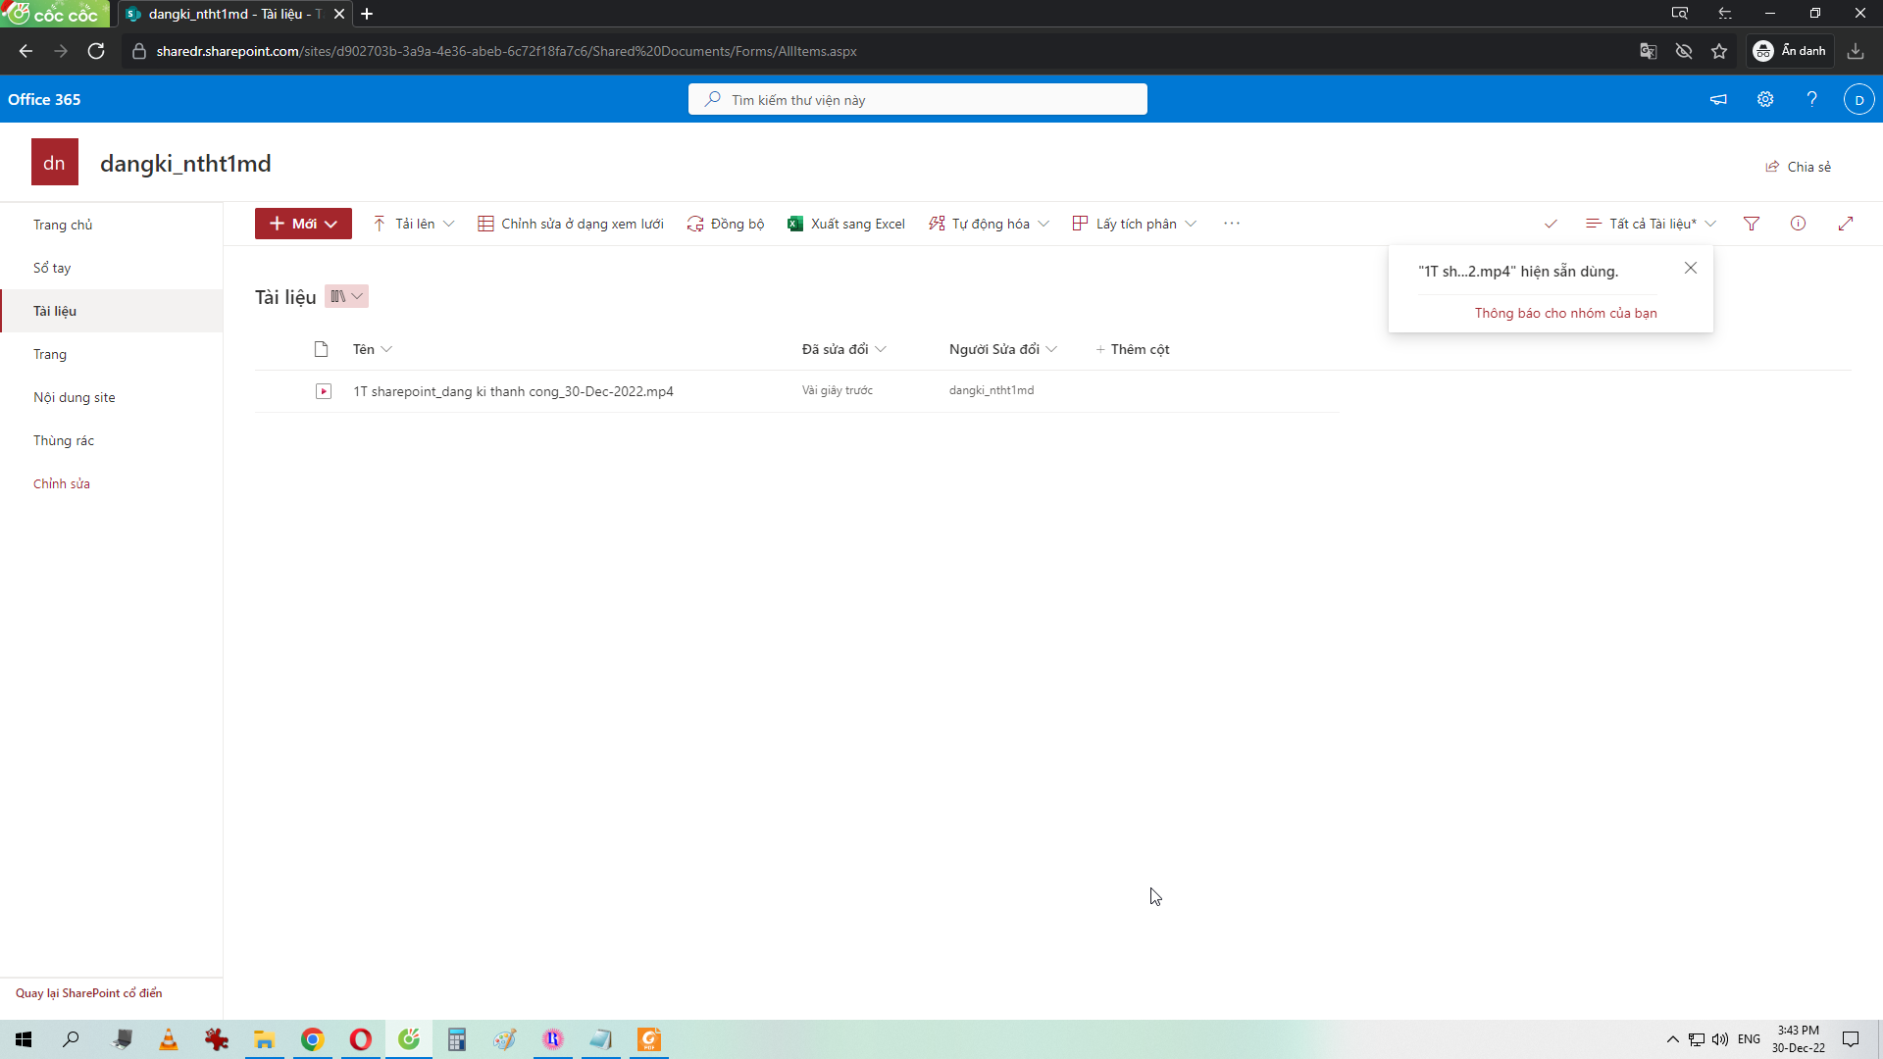Click the volume speaker tray icon
Screen dimensions: 1883x1059
click(x=1720, y=1039)
